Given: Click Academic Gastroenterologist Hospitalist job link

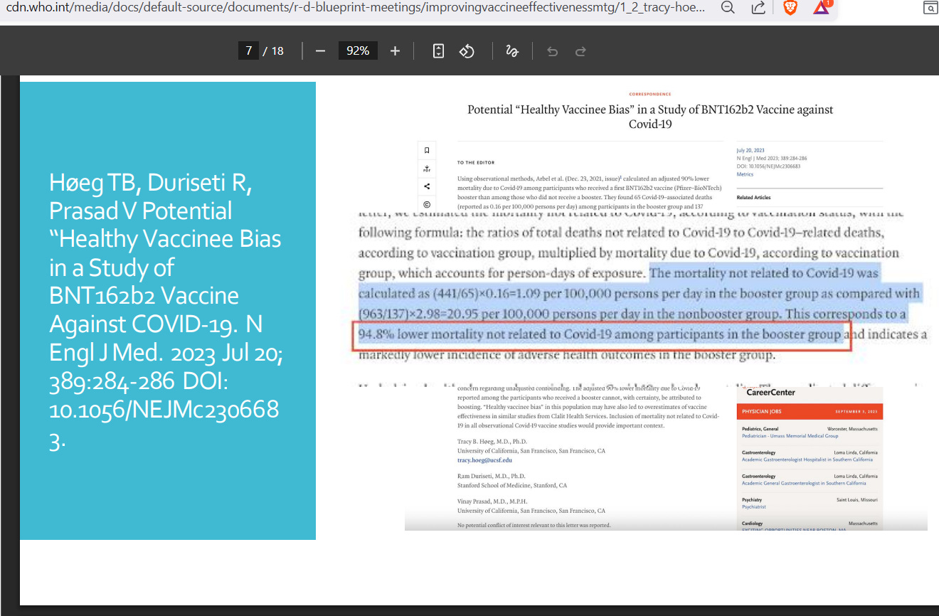Looking at the screenshot, I should coord(807,460).
